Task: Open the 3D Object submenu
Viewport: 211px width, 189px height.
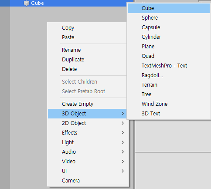Action: pos(87,114)
